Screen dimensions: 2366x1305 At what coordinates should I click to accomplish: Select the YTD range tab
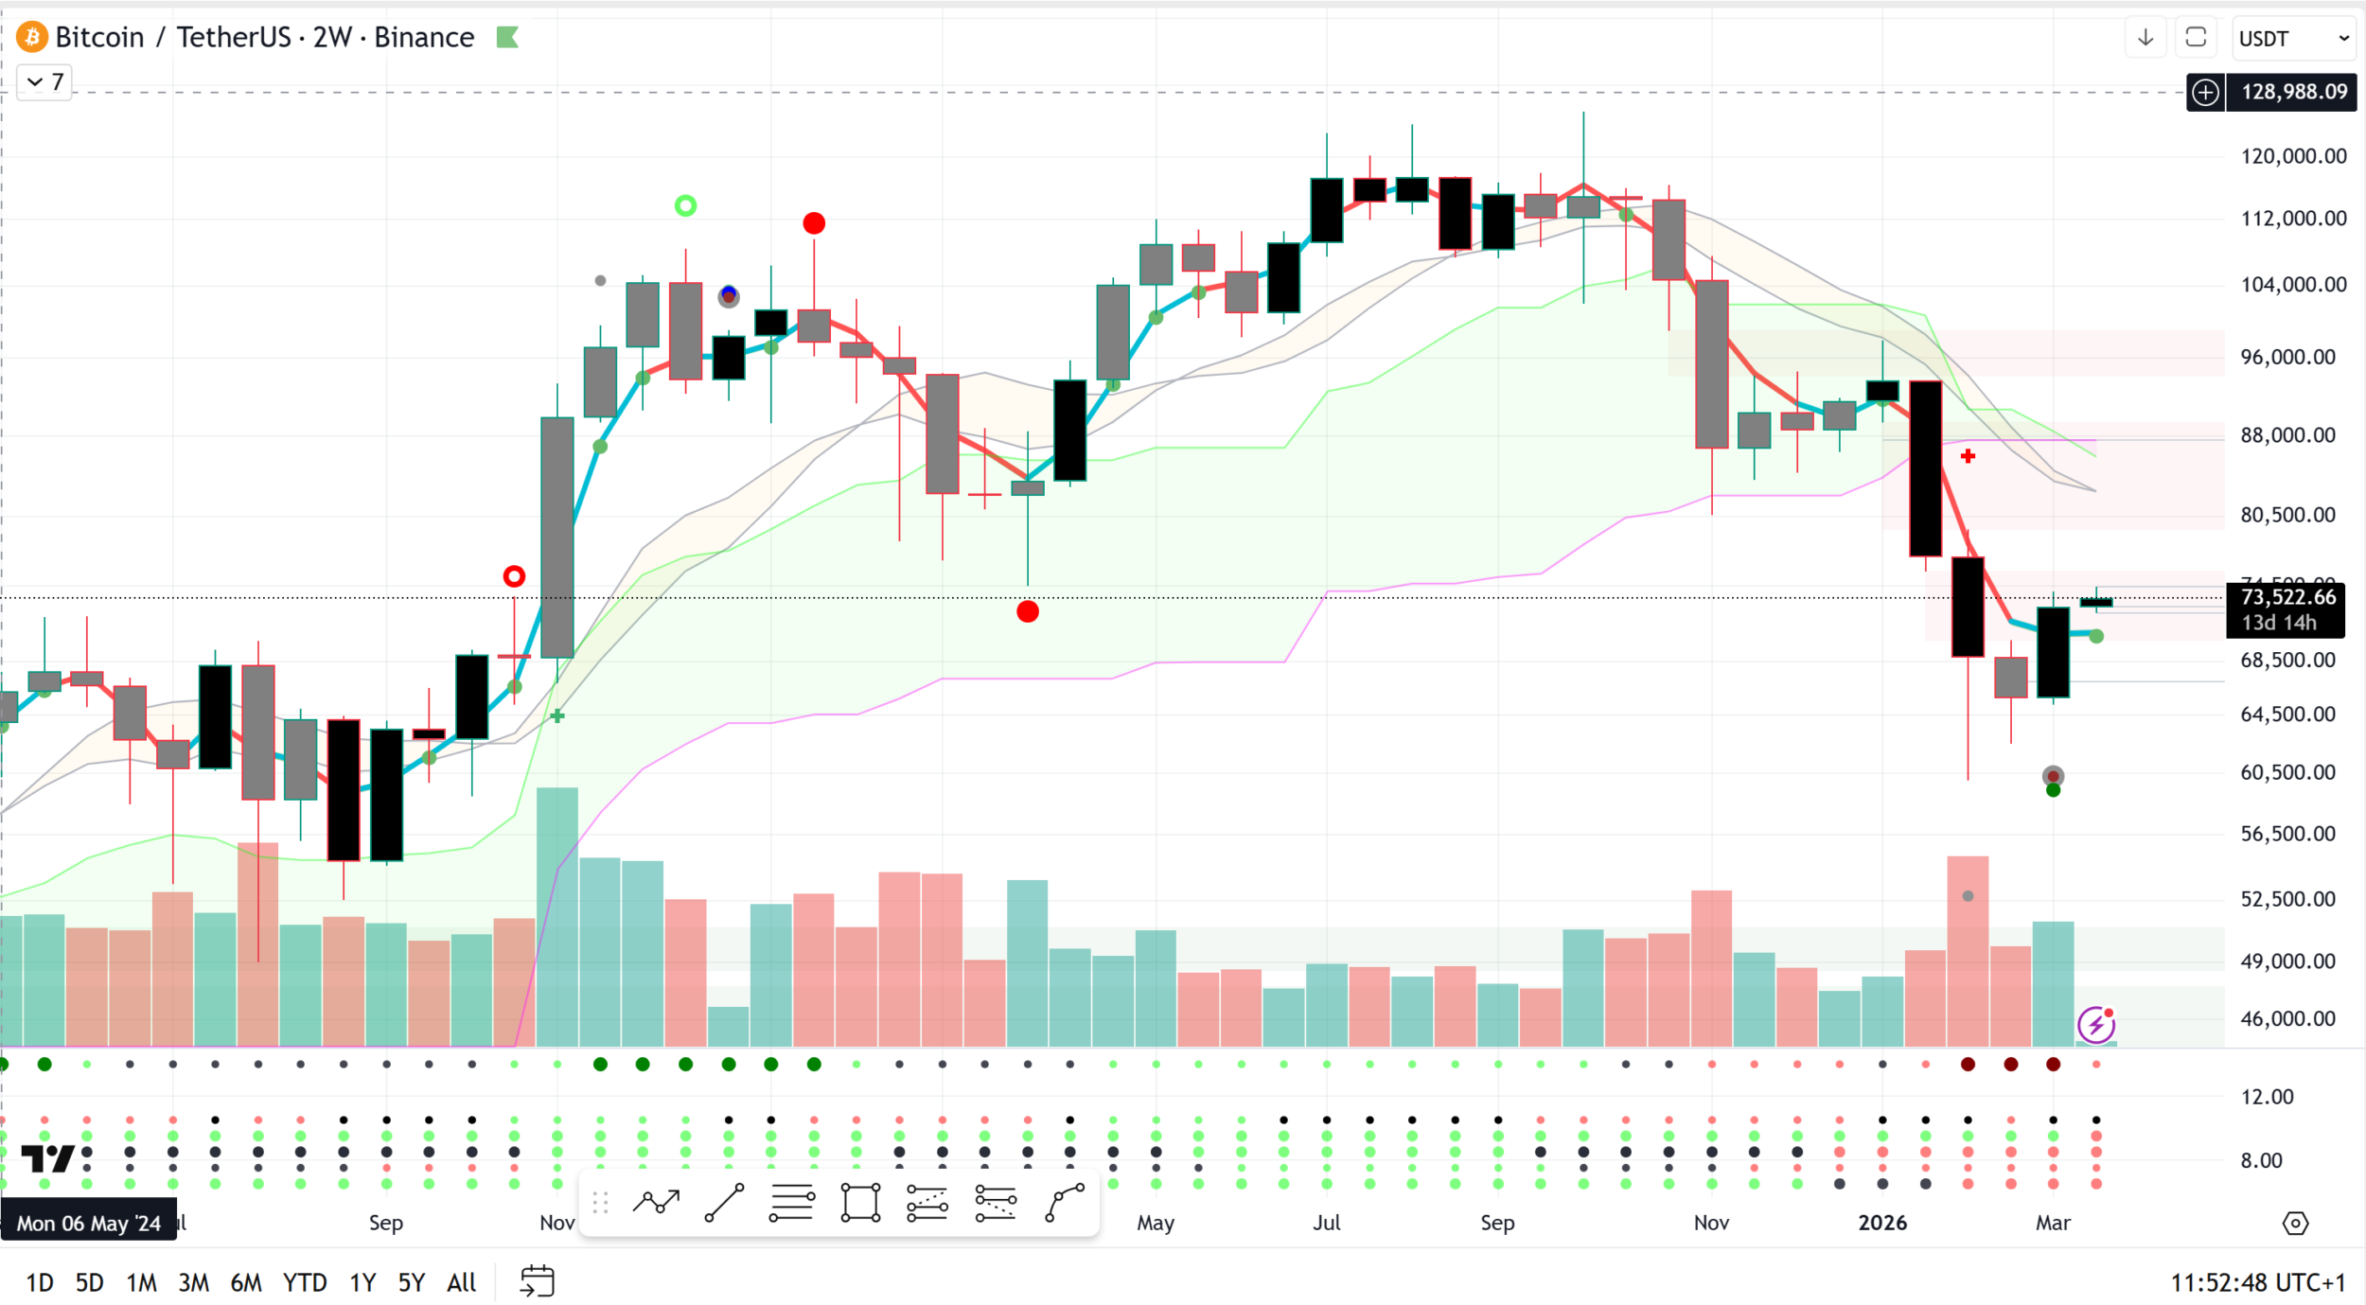click(x=305, y=1282)
